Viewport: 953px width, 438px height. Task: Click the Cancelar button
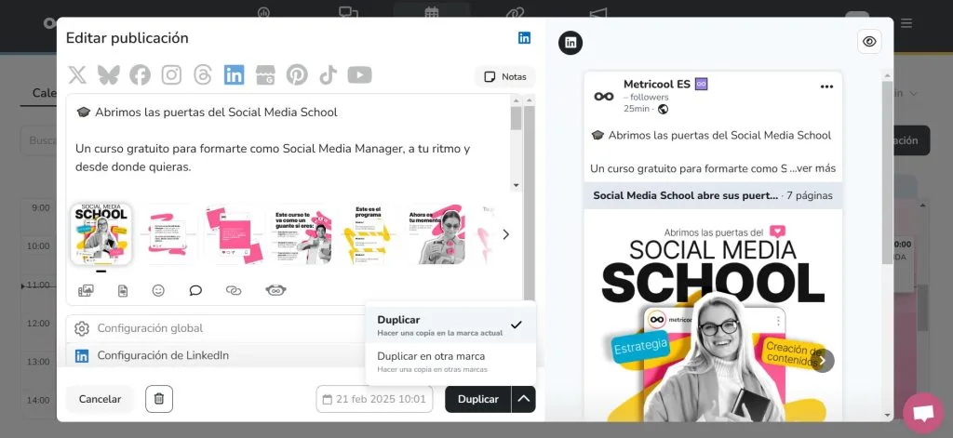pos(100,399)
